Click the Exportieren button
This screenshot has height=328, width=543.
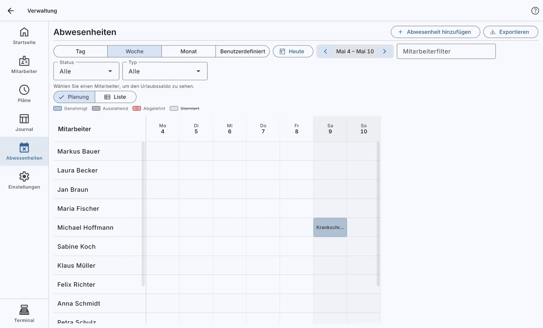511,32
